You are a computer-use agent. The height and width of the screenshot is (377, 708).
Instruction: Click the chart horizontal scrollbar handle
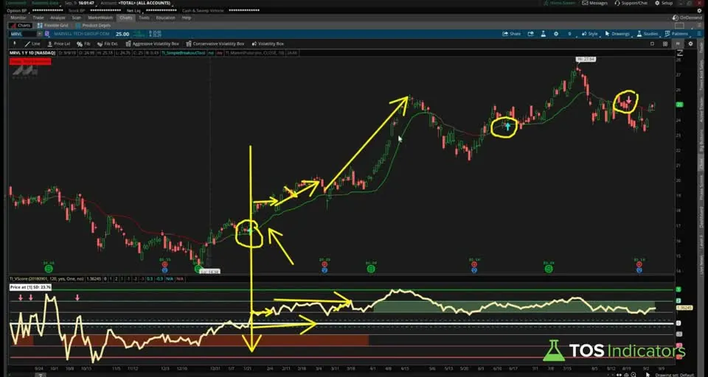coord(40,375)
